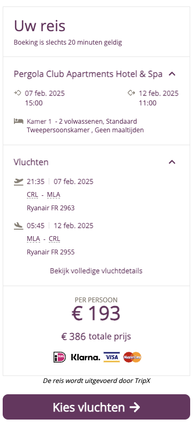Image resolution: width=195 pixels, height=426 pixels.
Task: Open Bekijk volledige vluchtdetails link
Action: [x=96, y=271]
